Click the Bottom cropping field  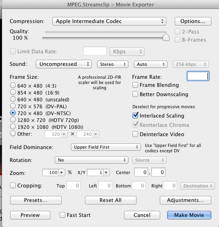tap(138, 185)
